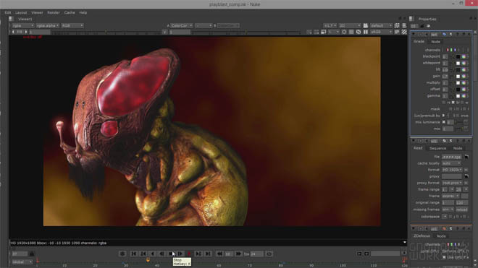Screen dimensions: 478x268
Task: Jump to next keyframe
Action: 198,254
